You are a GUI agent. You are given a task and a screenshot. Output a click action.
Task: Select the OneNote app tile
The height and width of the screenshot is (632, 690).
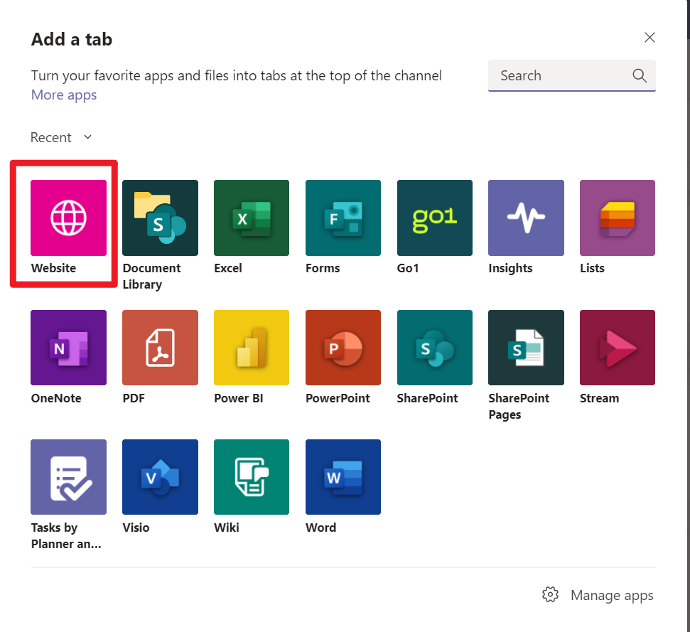coord(68,347)
